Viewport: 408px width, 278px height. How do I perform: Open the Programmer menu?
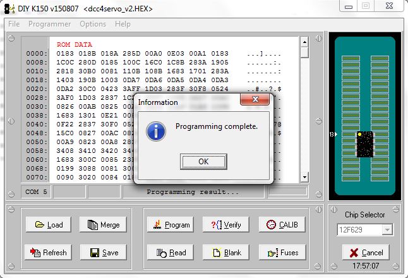click(50, 24)
